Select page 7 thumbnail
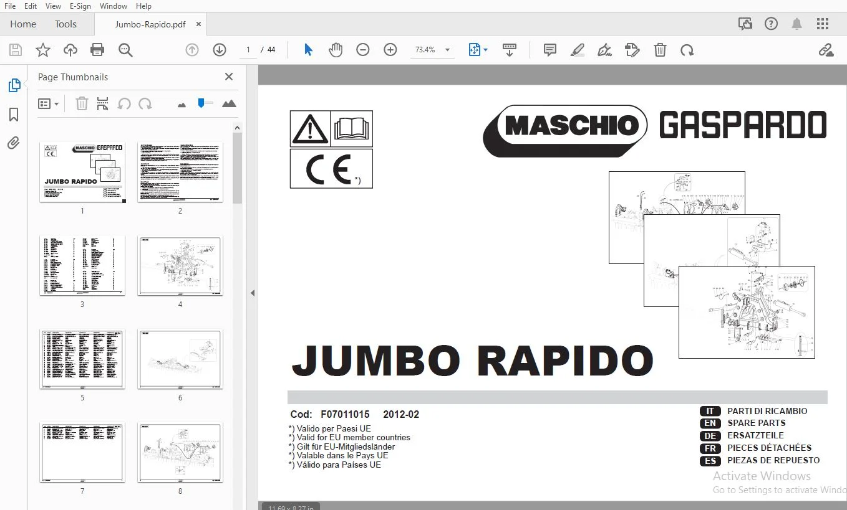 pos(82,453)
